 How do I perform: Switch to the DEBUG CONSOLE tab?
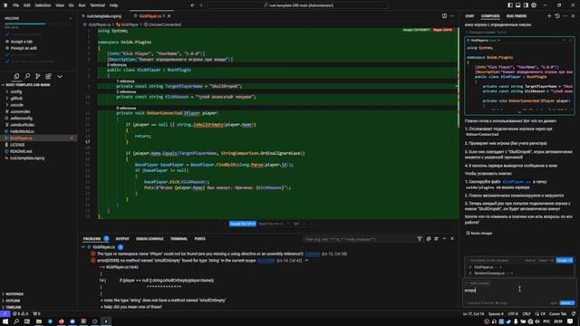(x=150, y=239)
